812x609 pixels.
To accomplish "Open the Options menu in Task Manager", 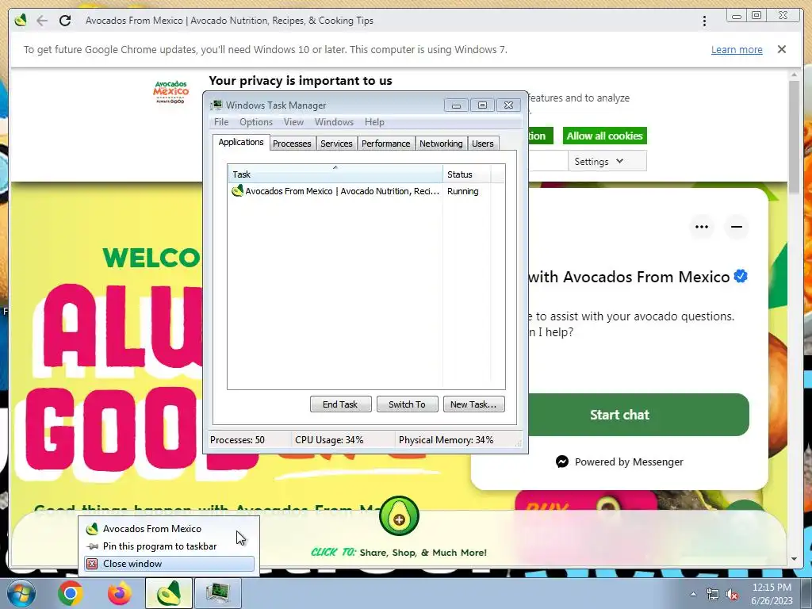I will click(256, 122).
